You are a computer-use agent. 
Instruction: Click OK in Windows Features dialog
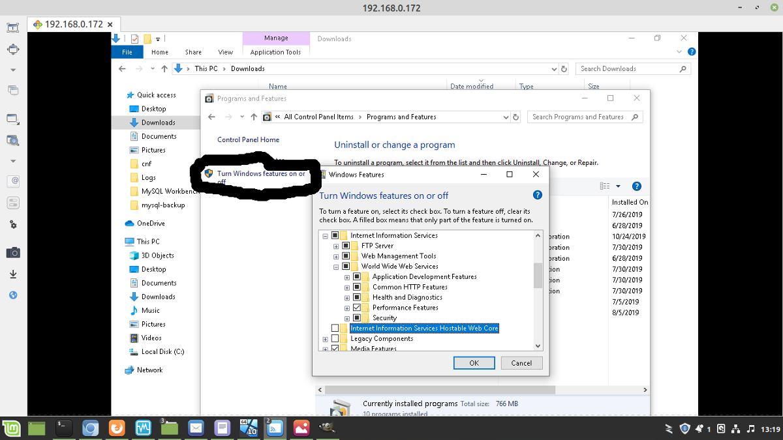click(x=474, y=363)
